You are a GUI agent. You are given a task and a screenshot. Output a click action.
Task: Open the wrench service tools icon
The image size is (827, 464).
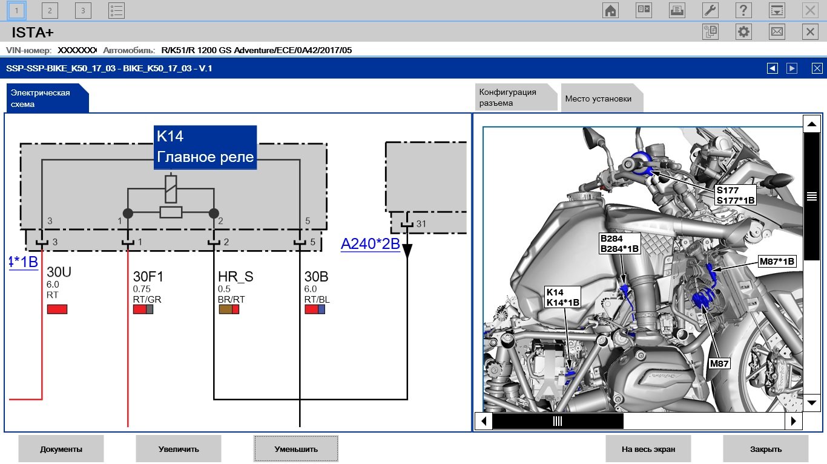[710, 10]
